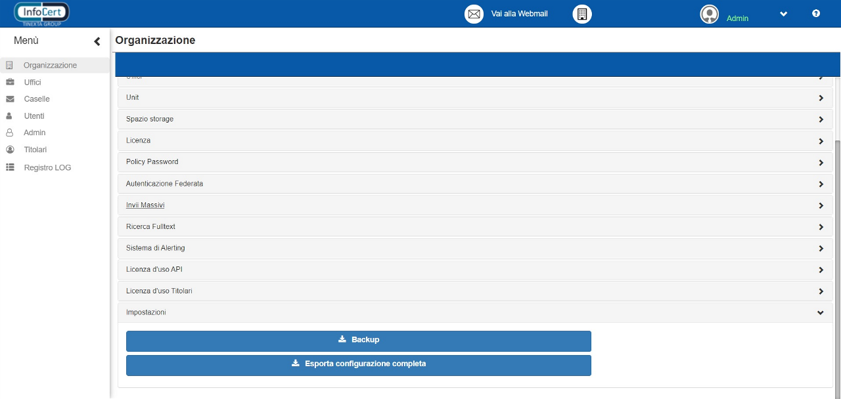
Task: Open Registro LOG from the sidebar
Action: click(x=47, y=168)
